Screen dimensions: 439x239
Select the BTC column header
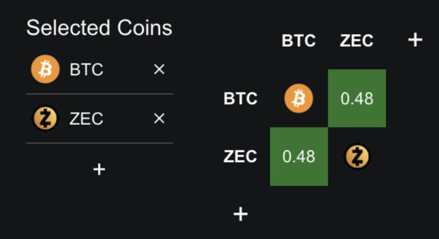click(x=299, y=41)
